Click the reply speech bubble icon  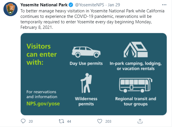[23, 121]
